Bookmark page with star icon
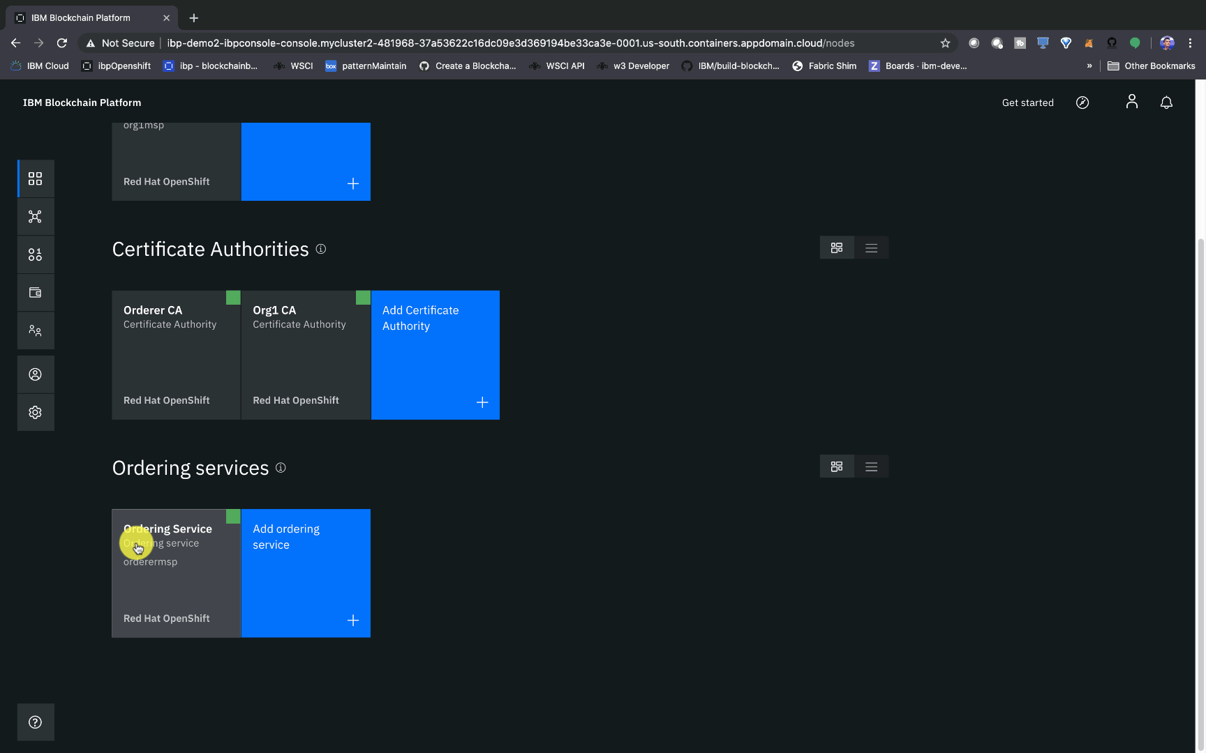The image size is (1206, 753). (945, 43)
